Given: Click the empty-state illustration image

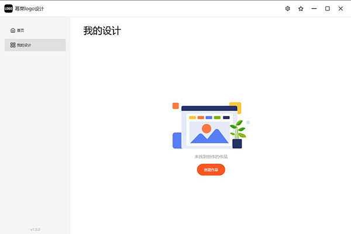Looking at the screenshot, I should click(x=211, y=125).
